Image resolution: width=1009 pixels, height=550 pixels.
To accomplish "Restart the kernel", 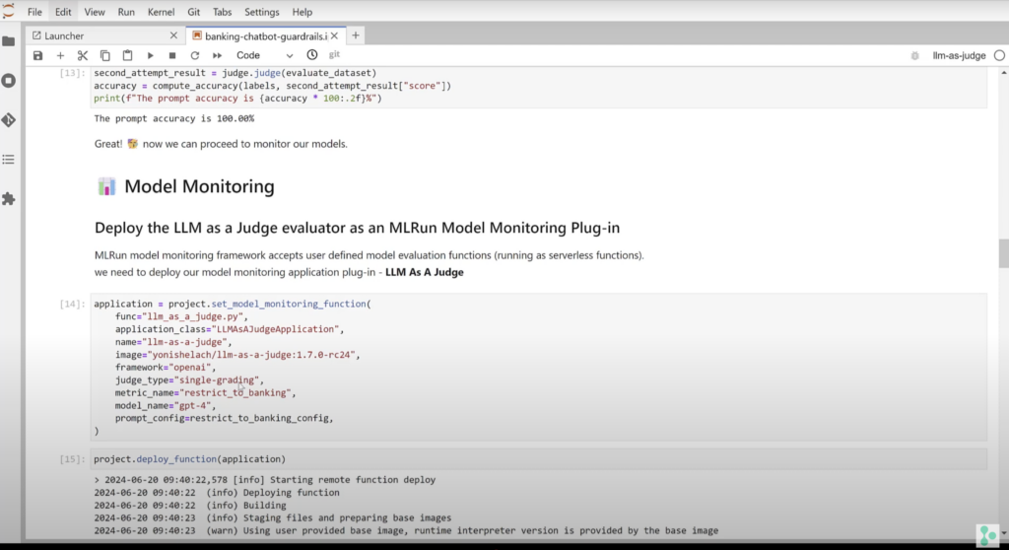I will [195, 55].
